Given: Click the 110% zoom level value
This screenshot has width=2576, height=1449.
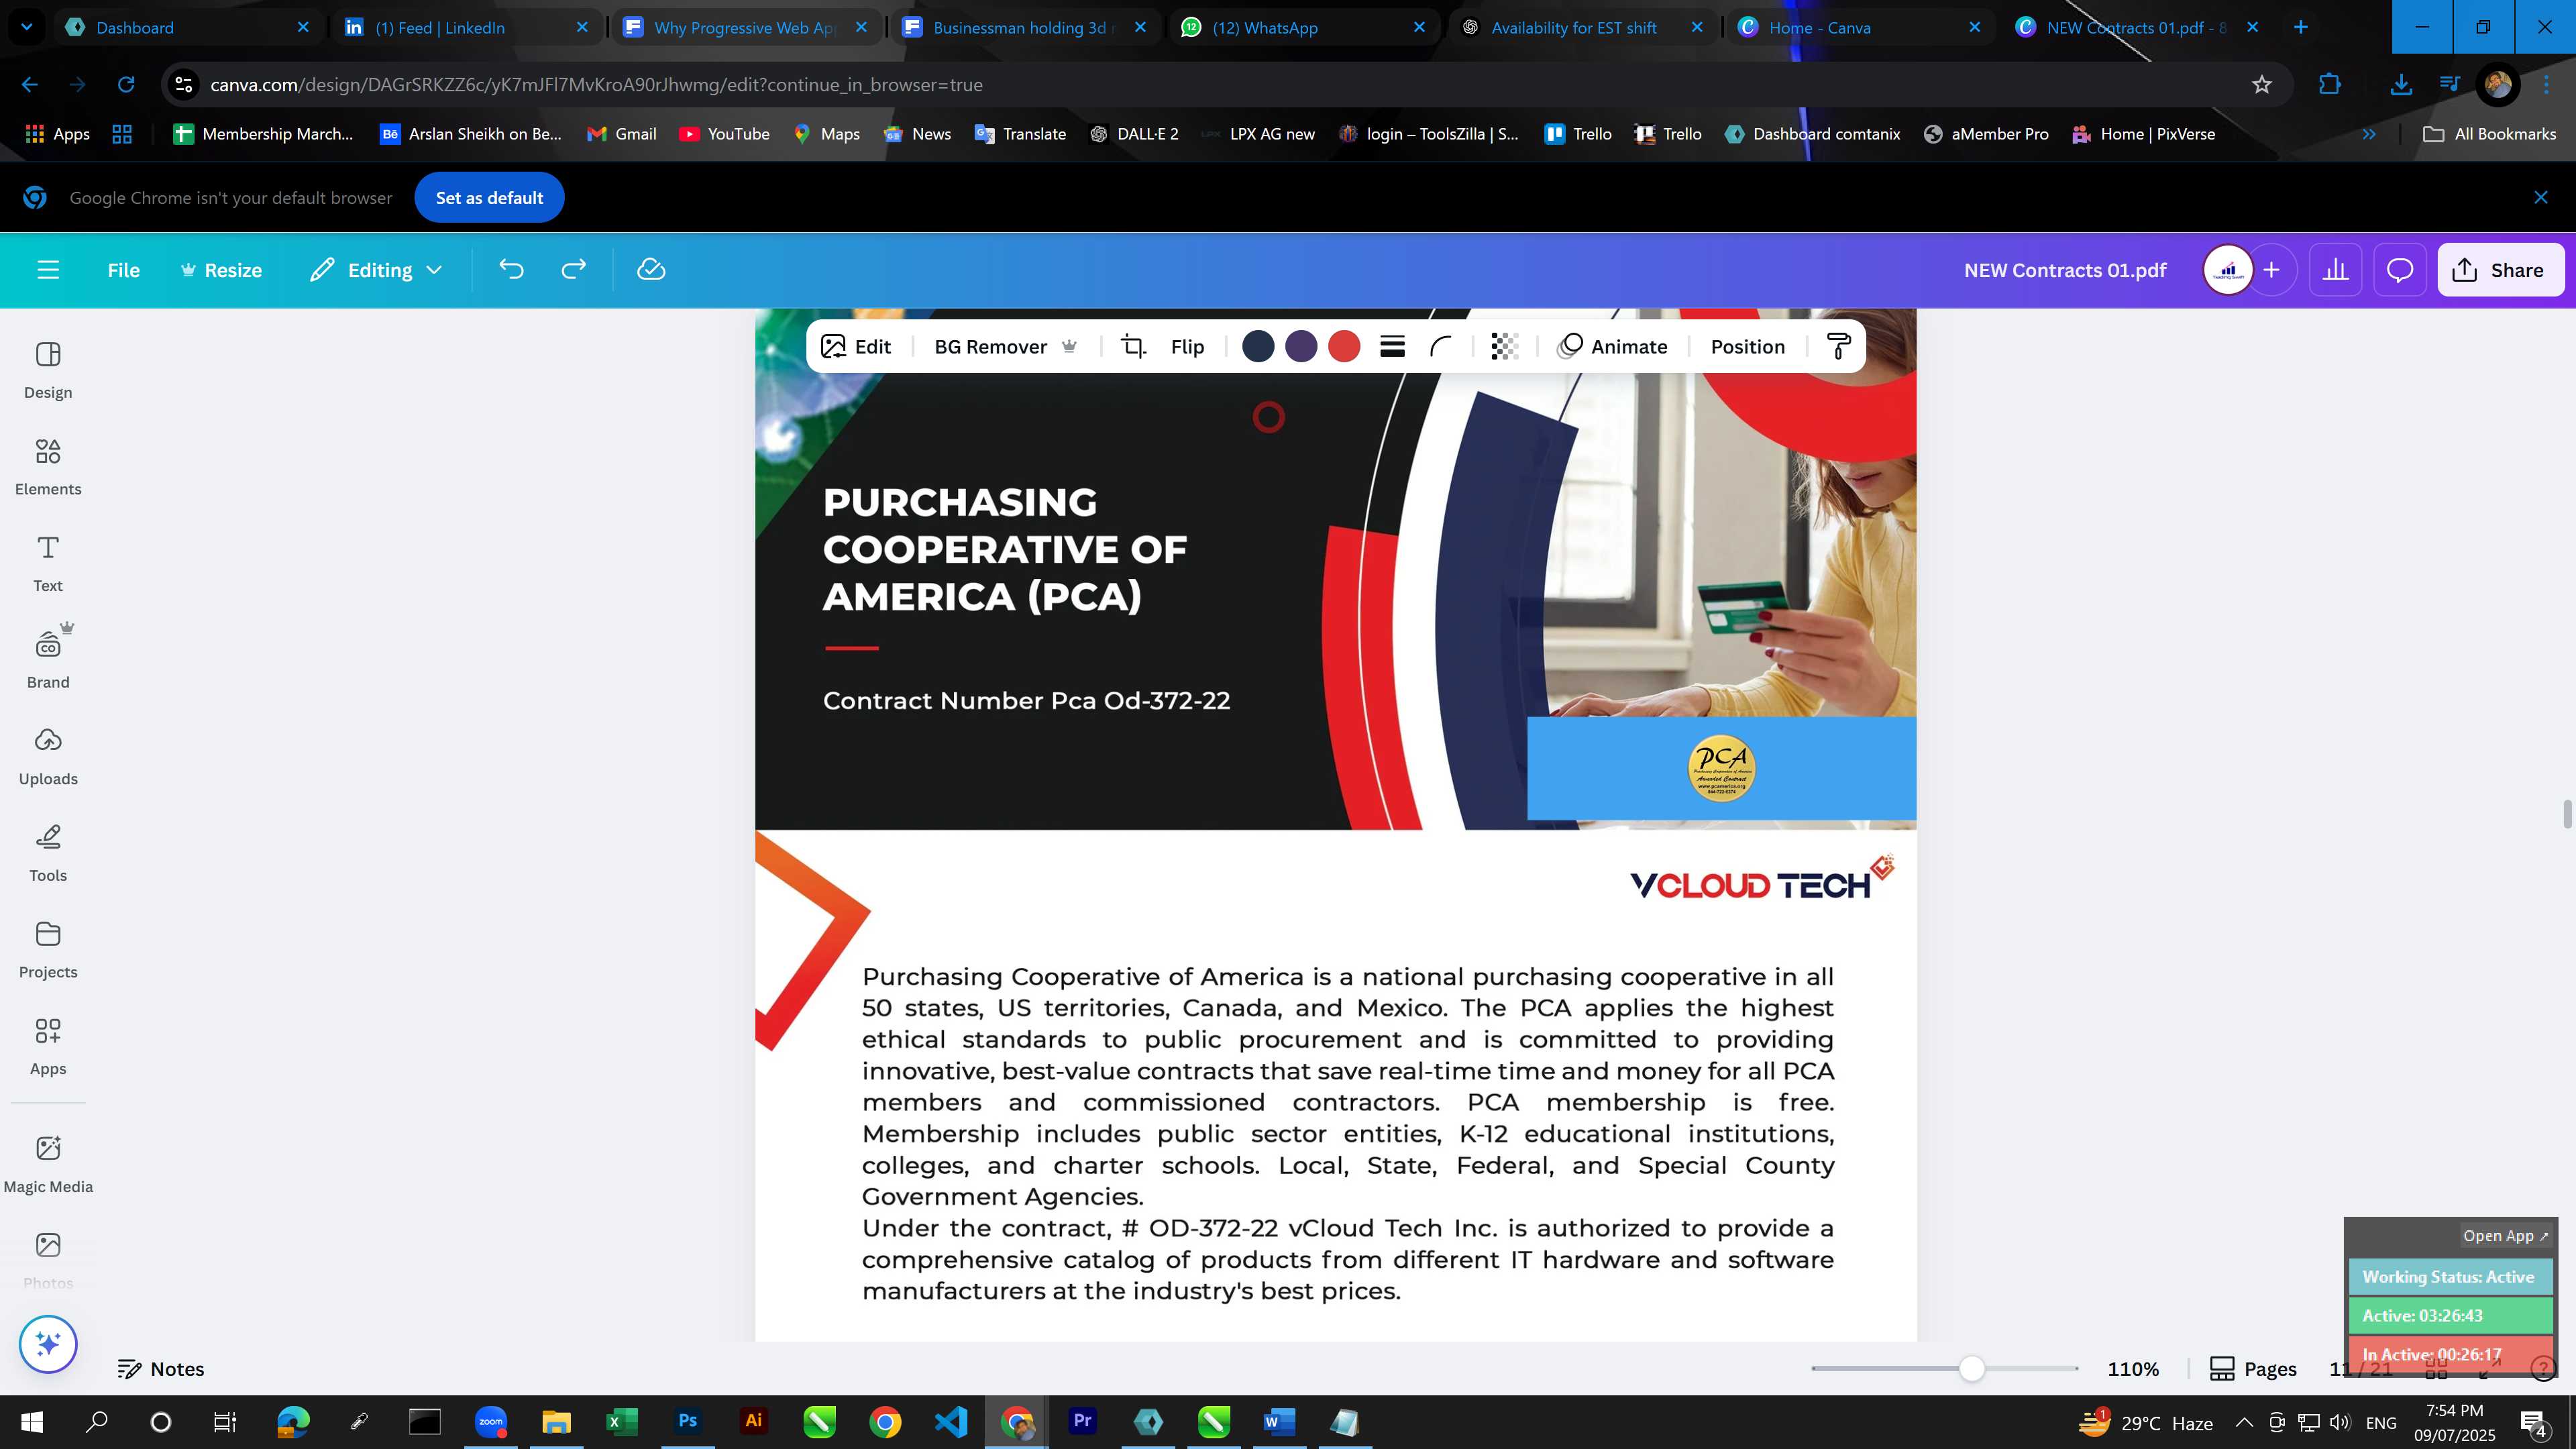Looking at the screenshot, I should [2133, 1369].
